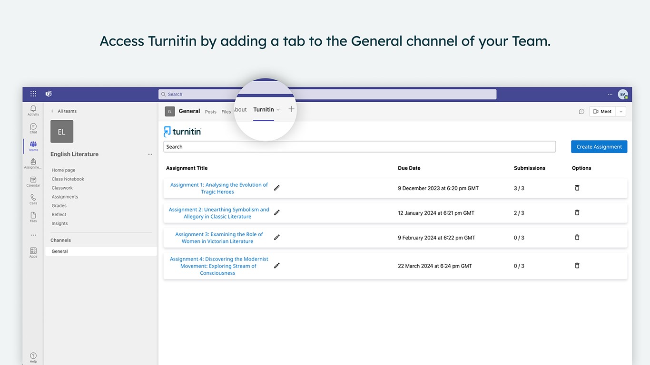650x365 pixels.
Task: Click the Create Assignment button
Action: 599,147
